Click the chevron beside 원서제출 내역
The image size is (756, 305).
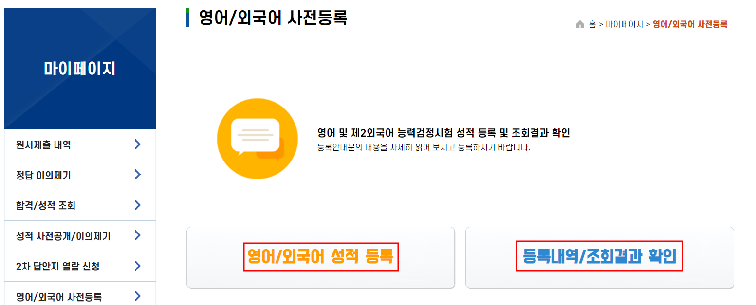point(138,144)
